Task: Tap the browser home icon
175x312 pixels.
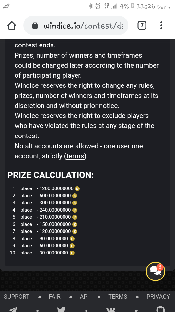Action: [12, 25]
